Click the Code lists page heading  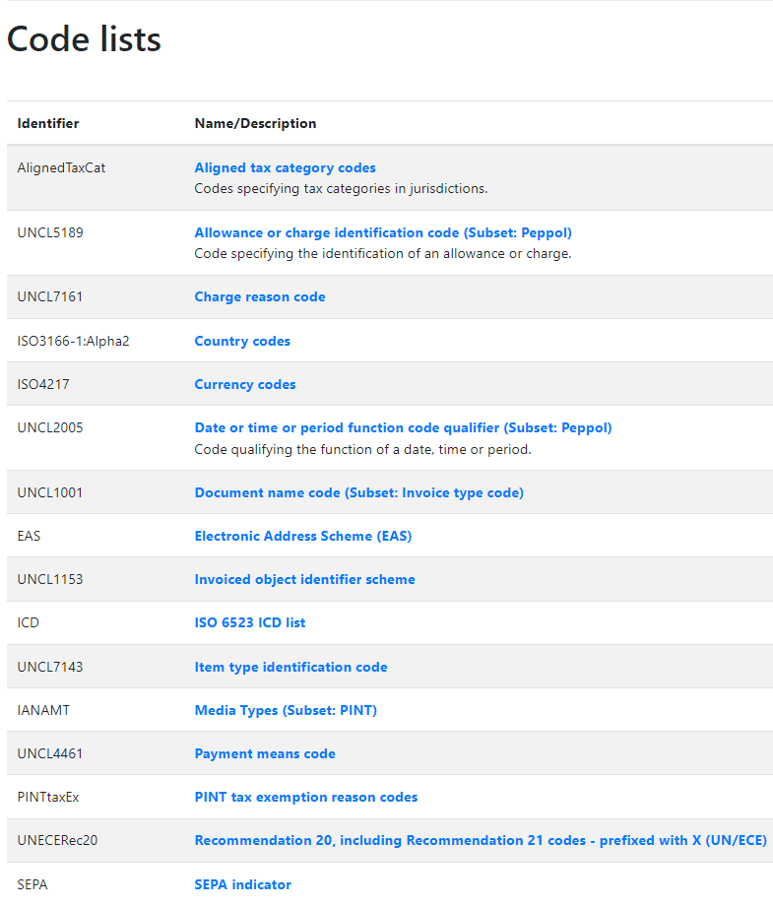(84, 39)
